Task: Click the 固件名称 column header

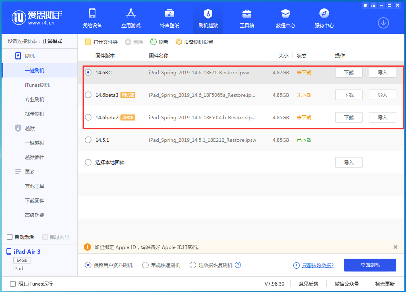Action: click(159, 55)
